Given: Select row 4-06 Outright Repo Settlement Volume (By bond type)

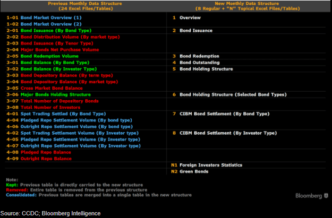Looking at the screenshot, I should coord(70,127).
